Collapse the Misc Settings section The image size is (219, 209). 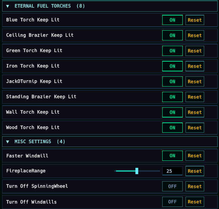[x=110, y=142]
